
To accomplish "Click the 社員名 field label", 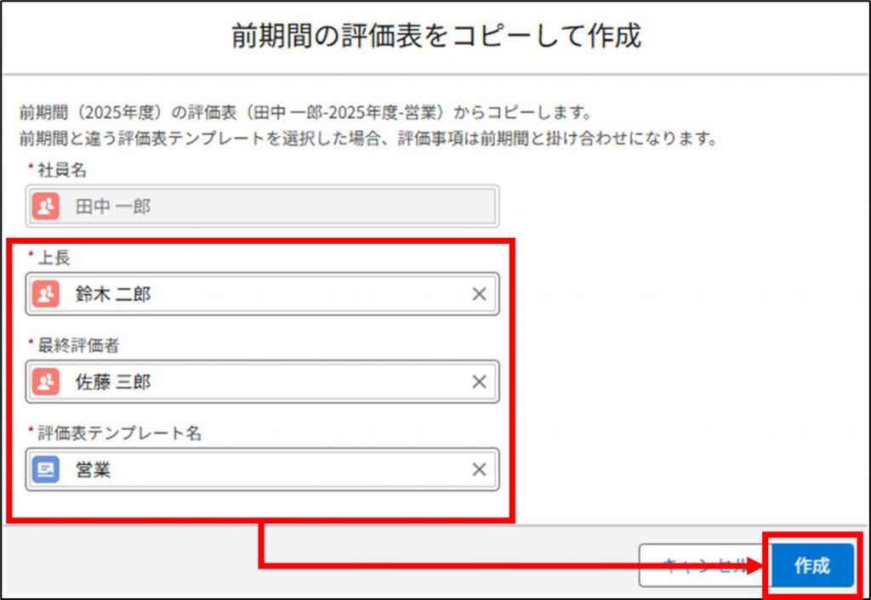I will pos(61,170).
